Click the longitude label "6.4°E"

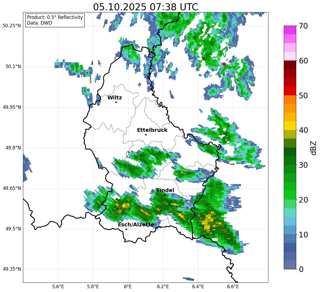click(198, 287)
